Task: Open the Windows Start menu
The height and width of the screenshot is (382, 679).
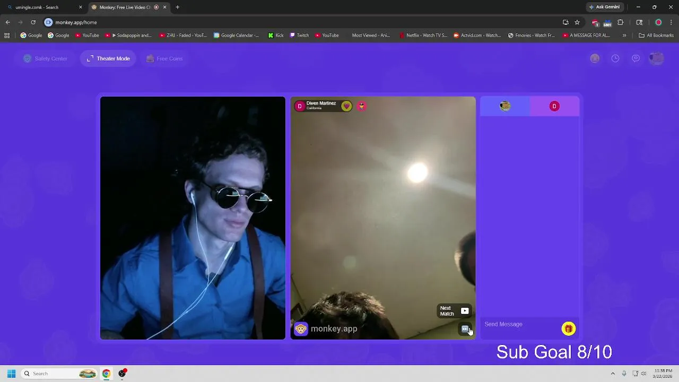Action: [11, 374]
